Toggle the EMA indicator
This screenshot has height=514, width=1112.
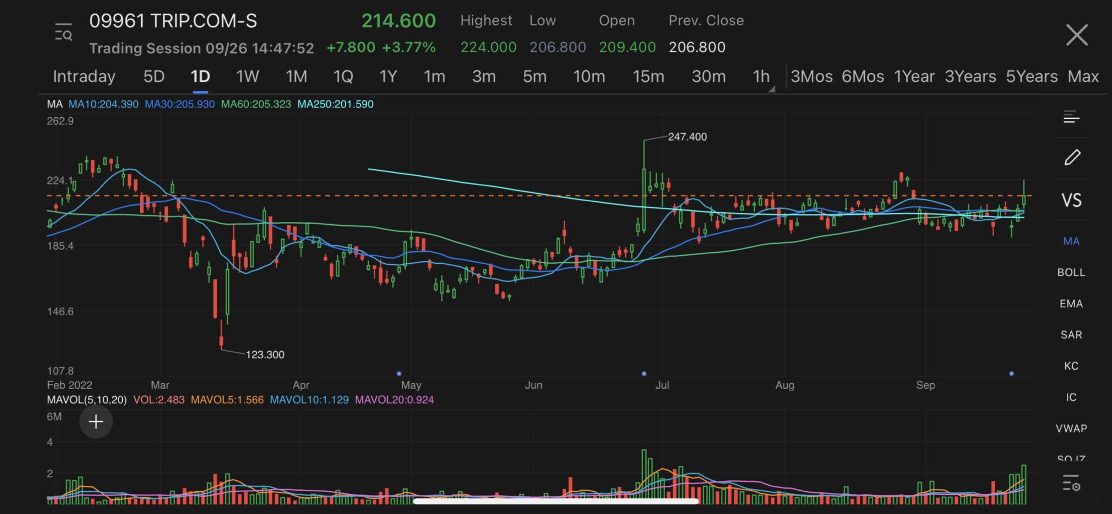[1071, 304]
